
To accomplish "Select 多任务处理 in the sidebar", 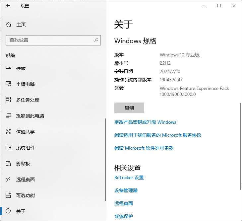I will 53,100.
